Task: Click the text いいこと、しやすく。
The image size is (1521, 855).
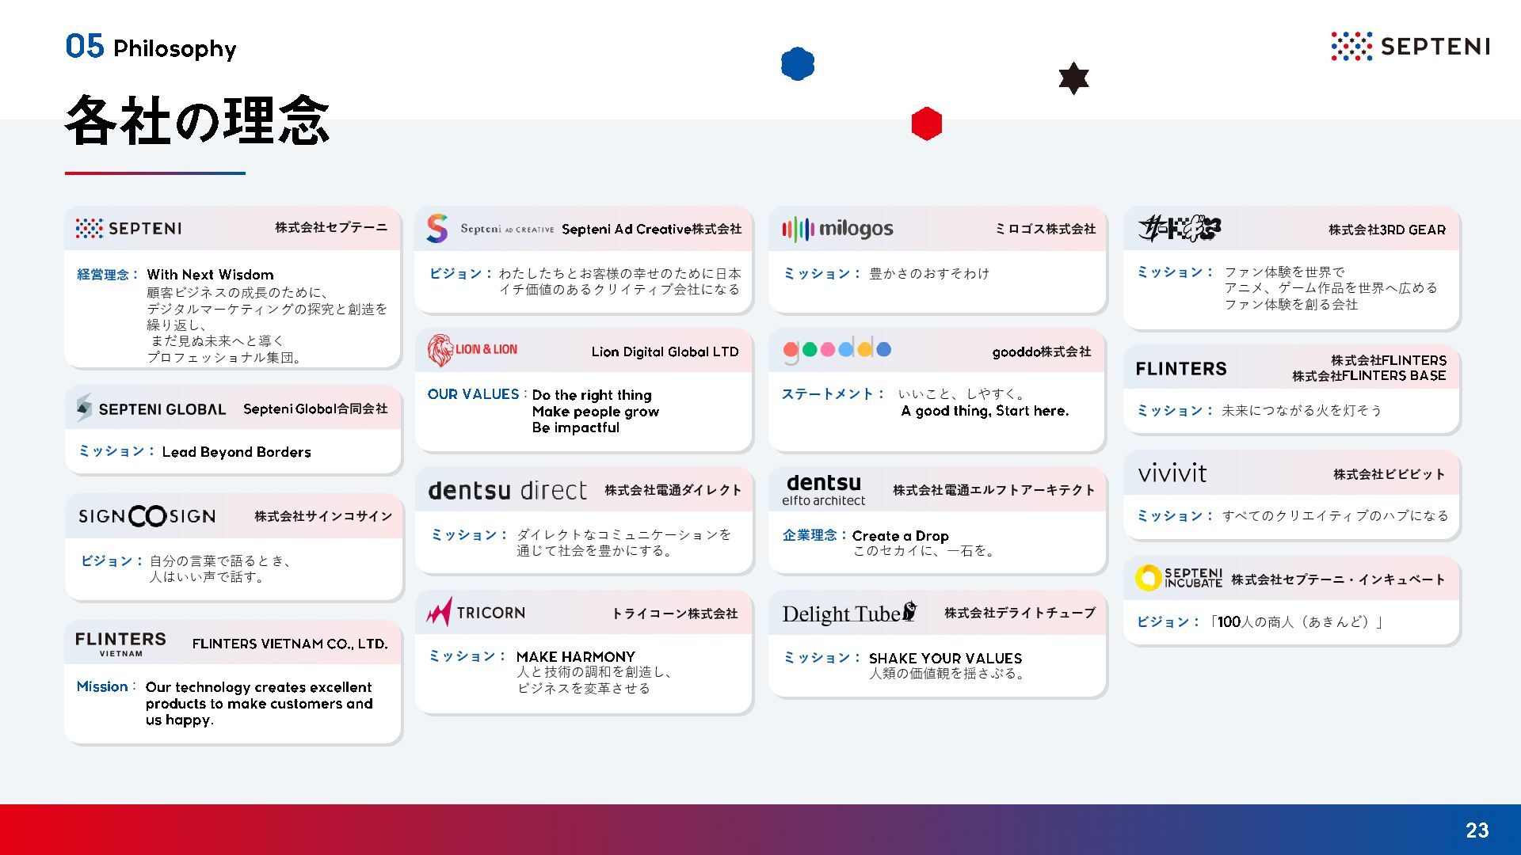Action: pos(963,394)
